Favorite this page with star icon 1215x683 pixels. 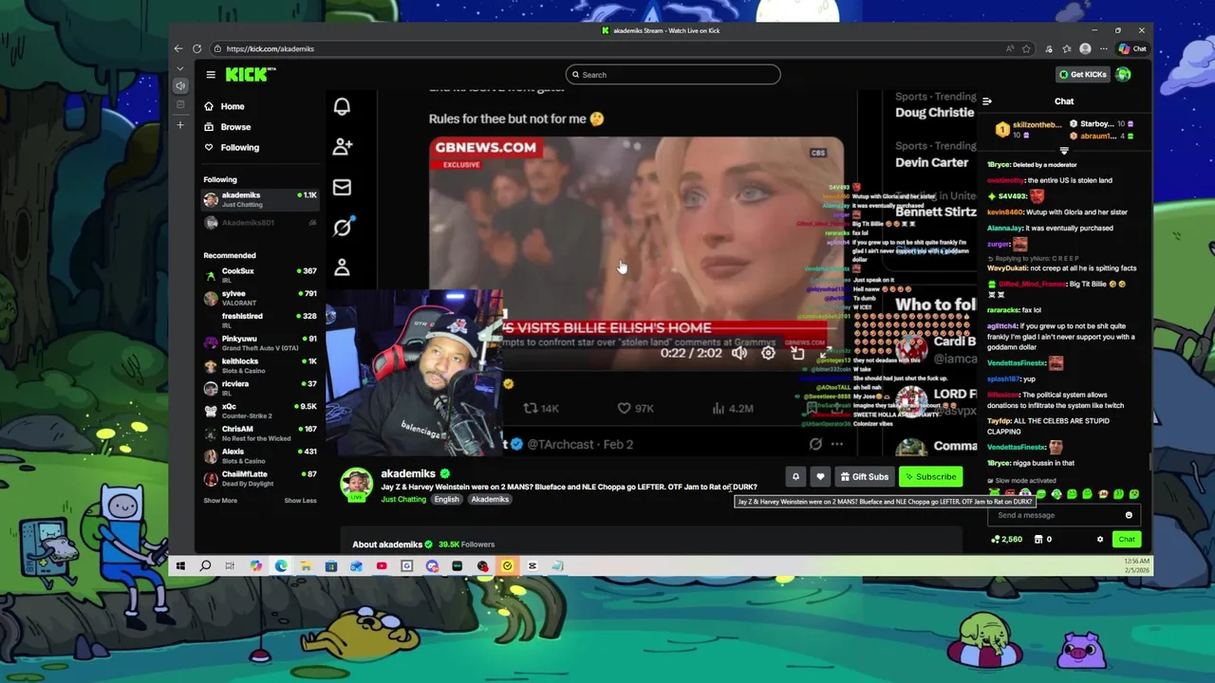tap(1026, 48)
